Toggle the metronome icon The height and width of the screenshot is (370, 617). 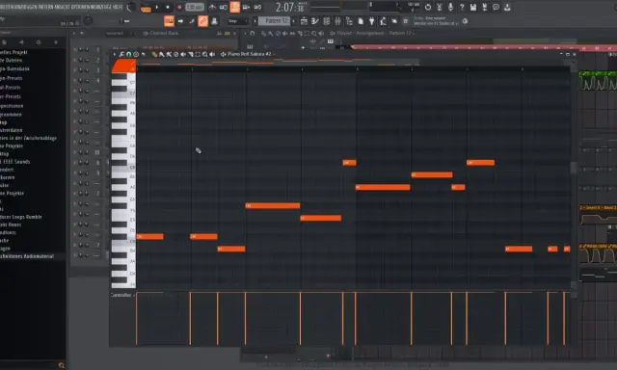[x=212, y=7]
